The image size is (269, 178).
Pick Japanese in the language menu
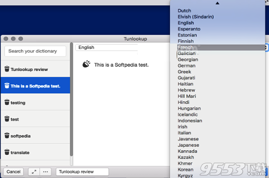[188, 145]
